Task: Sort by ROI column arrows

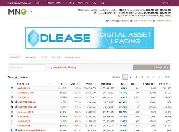Action: coord(126,84)
